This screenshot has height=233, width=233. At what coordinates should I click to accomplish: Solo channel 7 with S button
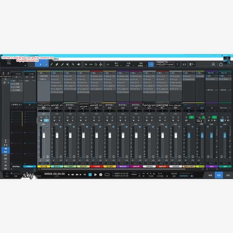point(126,117)
